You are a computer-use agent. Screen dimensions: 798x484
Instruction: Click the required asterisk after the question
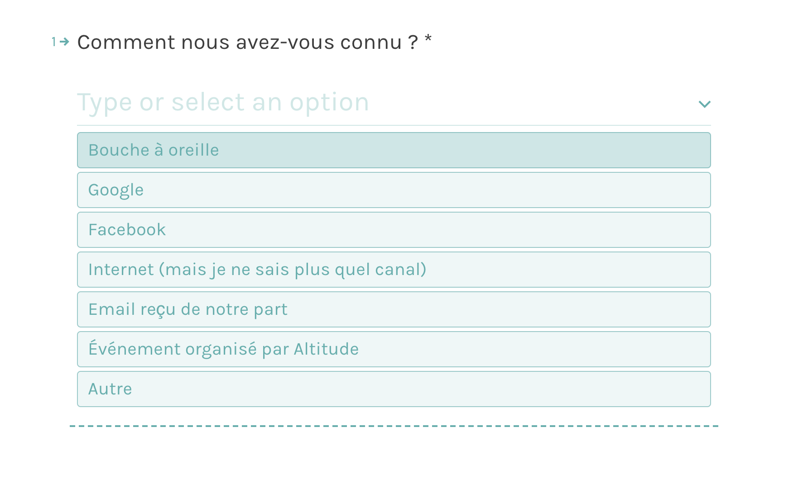coord(428,40)
